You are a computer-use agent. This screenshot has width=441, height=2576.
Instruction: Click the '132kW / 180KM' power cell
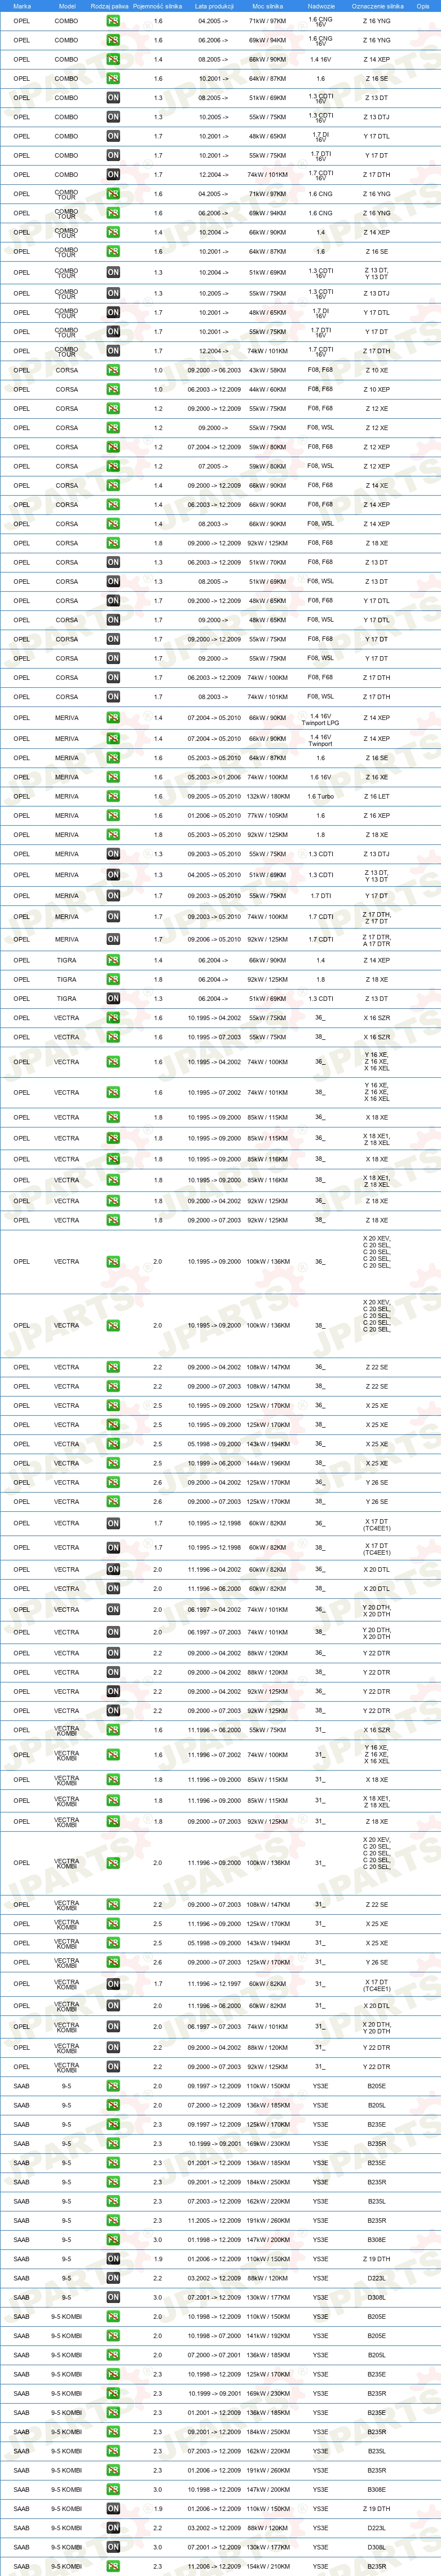click(267, 797)
